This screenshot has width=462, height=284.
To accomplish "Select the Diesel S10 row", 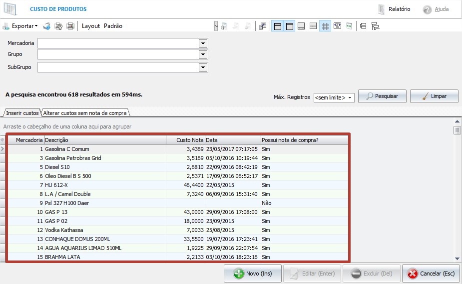I will coord(178,167).
